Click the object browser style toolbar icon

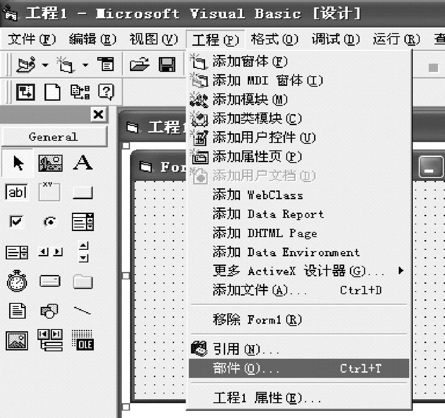[80, 92]
